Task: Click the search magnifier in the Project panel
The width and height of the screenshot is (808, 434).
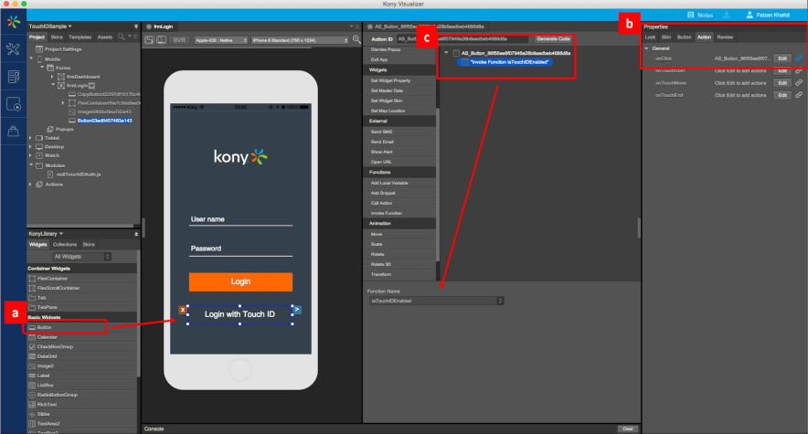Action: (x=121, y=37)
